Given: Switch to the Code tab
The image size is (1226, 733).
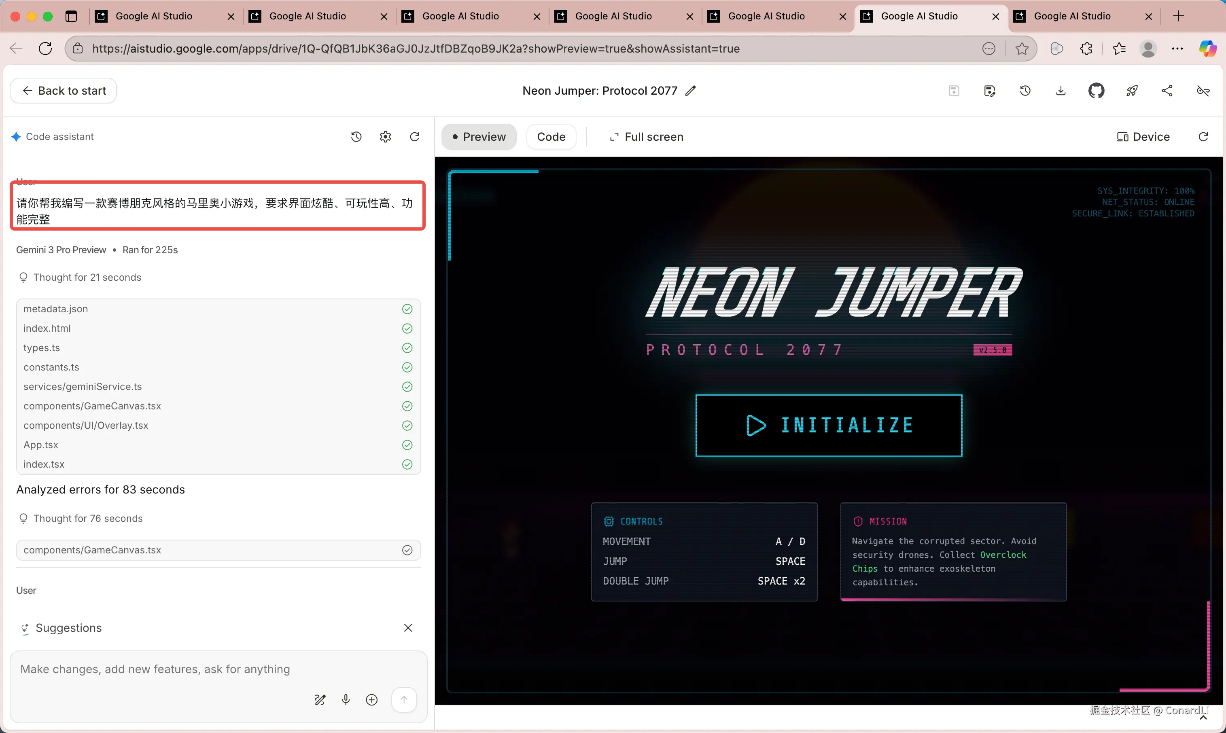Looking at the screenshot, I should (x=551, y=137).
